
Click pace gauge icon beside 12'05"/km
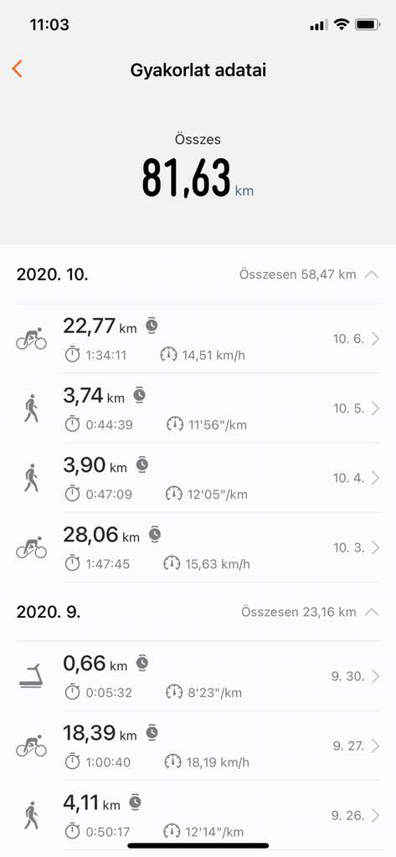pyautogui.click(x=173, y=494)
